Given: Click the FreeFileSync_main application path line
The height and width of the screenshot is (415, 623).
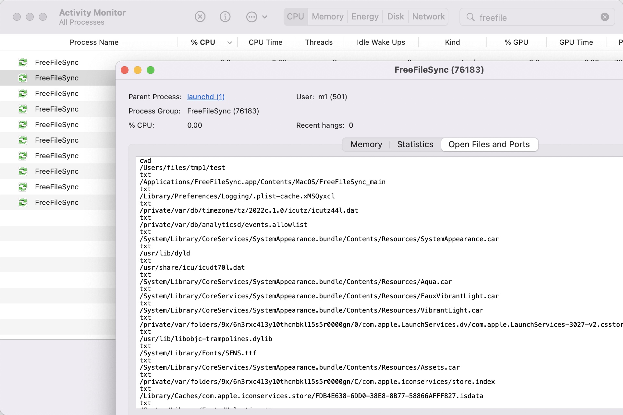Looking at the screenshot, I should click(x=263, y=182).
